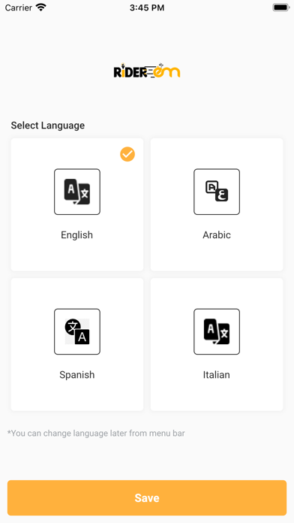This screenshot has height=523, width=294.
Task: Click the Select Language heading
Action: [47, 125]
